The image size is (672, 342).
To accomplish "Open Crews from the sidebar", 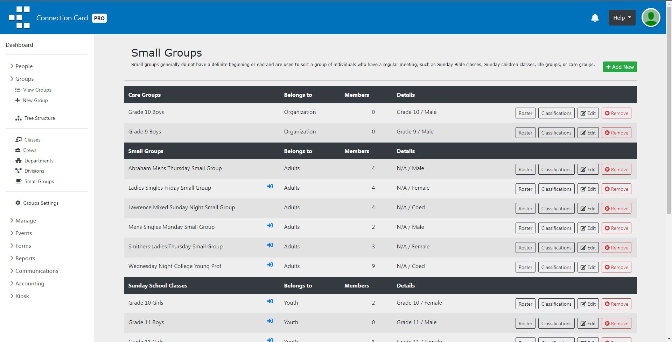I will (26, 150).
